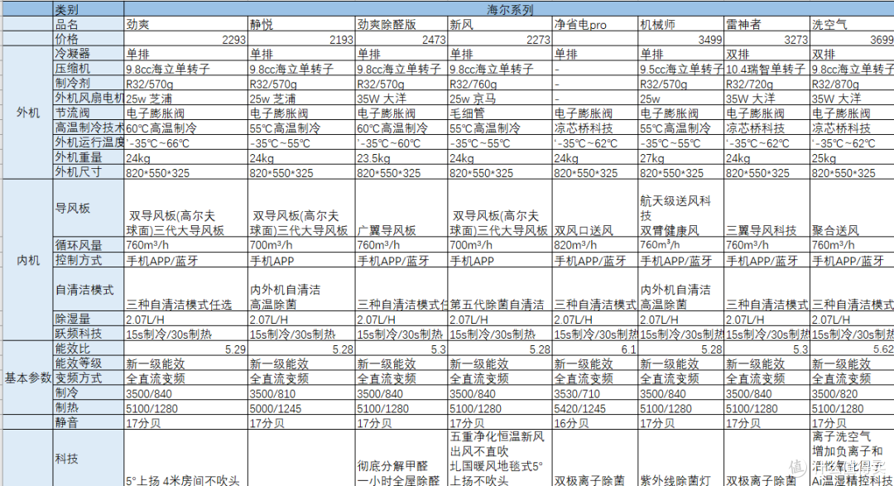Select the 6.1 能效比 value cell
The height and width of the screenshot is (486, 894).
coord(596,349)
